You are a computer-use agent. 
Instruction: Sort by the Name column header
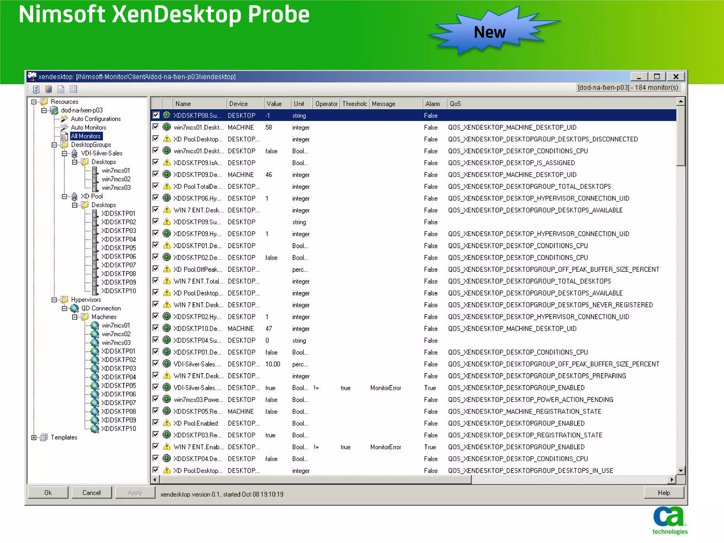coord(199,104)
